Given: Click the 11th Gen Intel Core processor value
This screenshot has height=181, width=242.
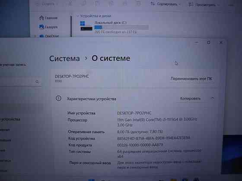Looking at the screenshot, I should click(x=157, y=122).
